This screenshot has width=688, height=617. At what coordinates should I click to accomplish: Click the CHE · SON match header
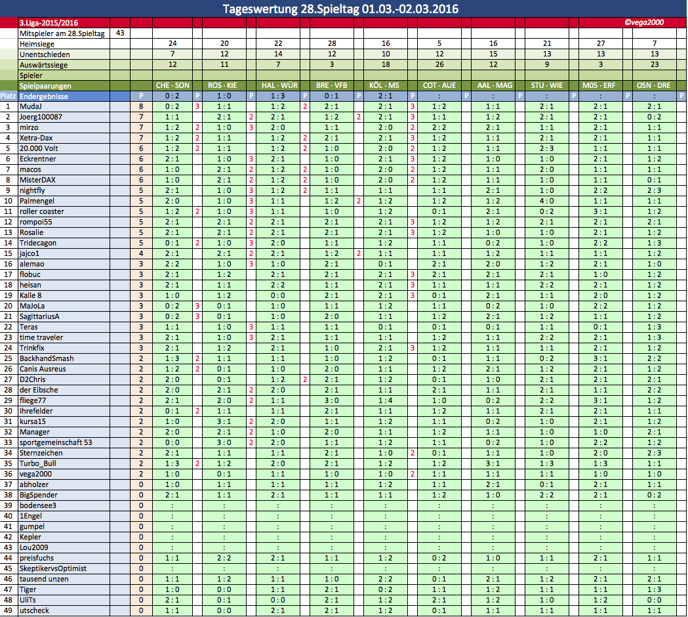coord(172,85)
